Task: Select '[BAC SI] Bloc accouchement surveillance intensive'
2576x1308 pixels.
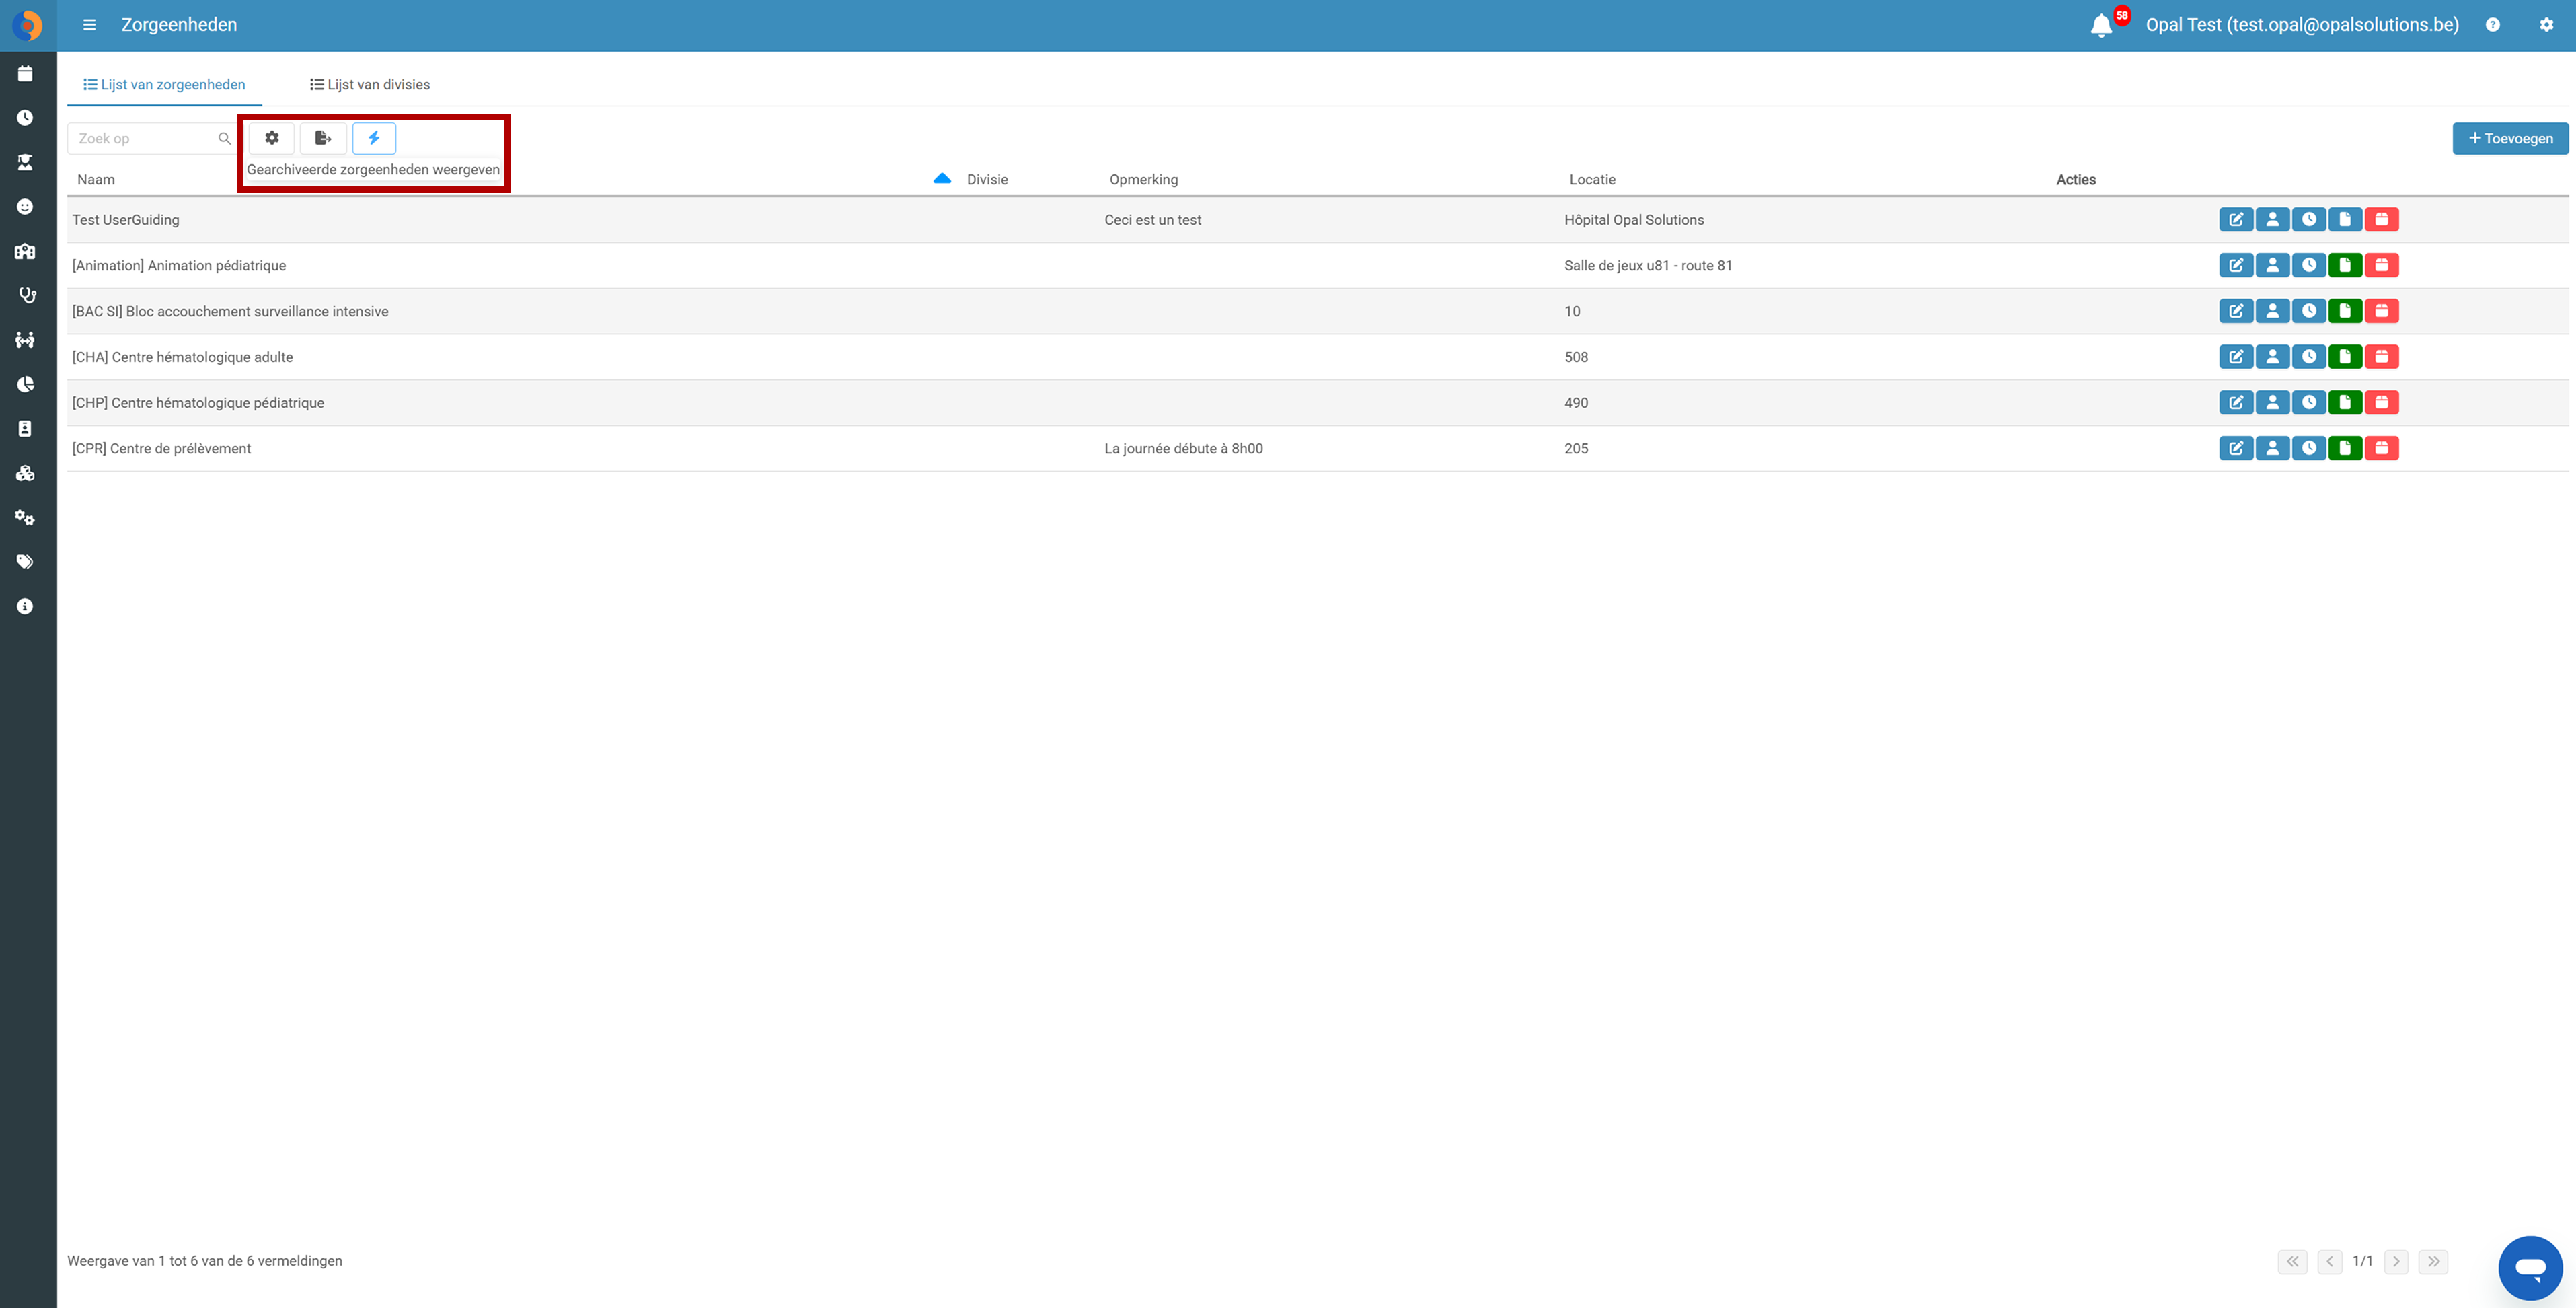Action: (x=230, y=312)
